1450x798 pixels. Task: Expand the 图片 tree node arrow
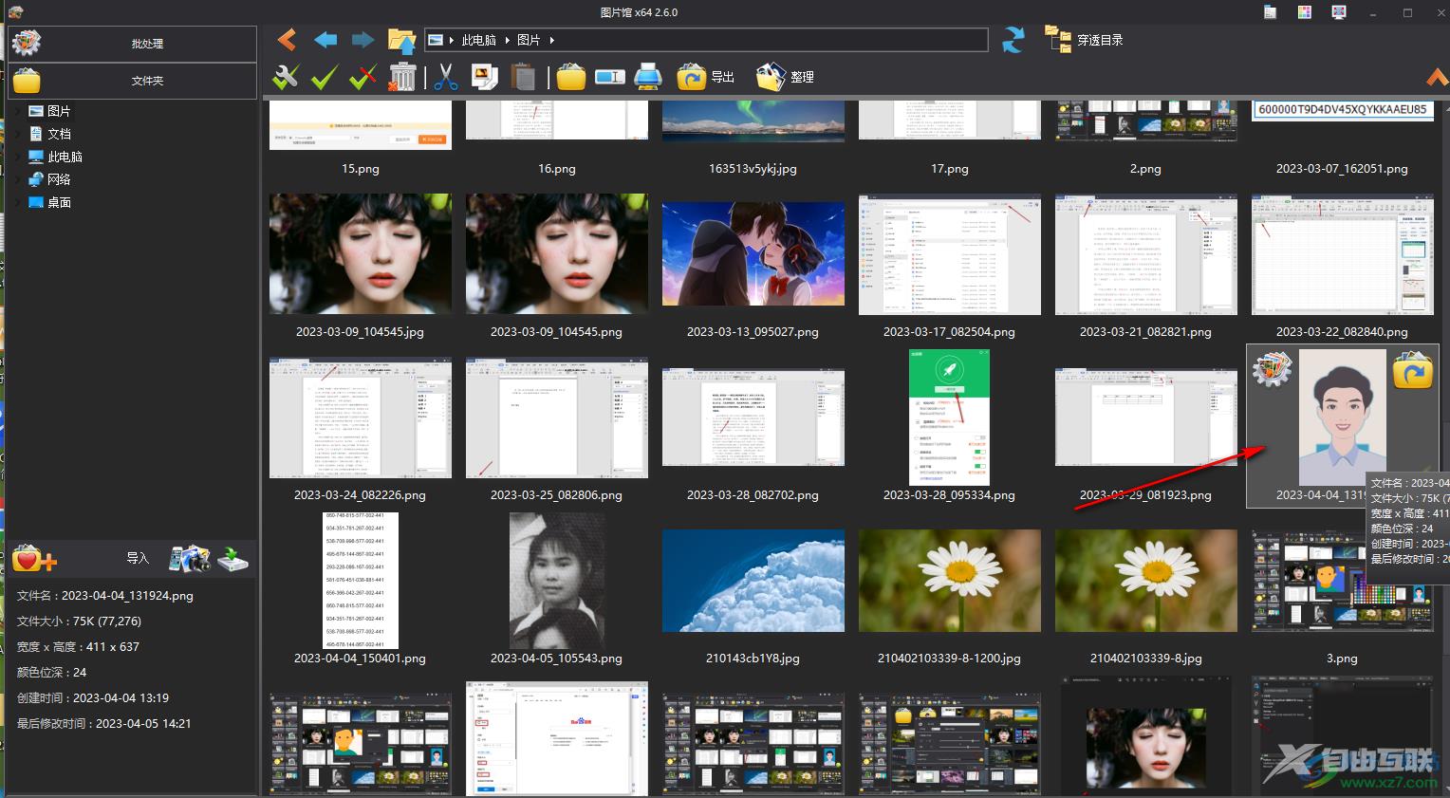click(18, 111)
